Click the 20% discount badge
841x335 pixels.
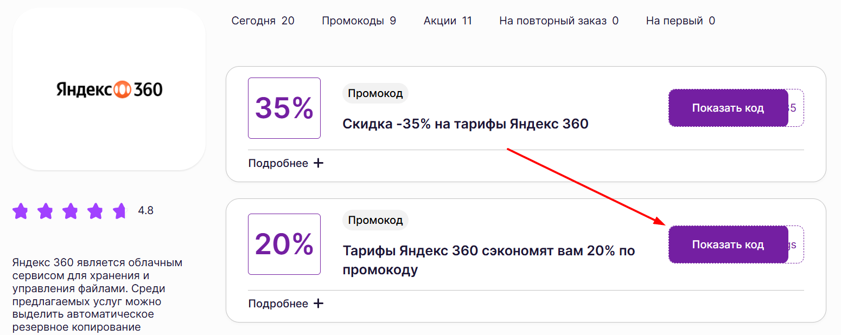pyautogui.click(x=284, y=244)
